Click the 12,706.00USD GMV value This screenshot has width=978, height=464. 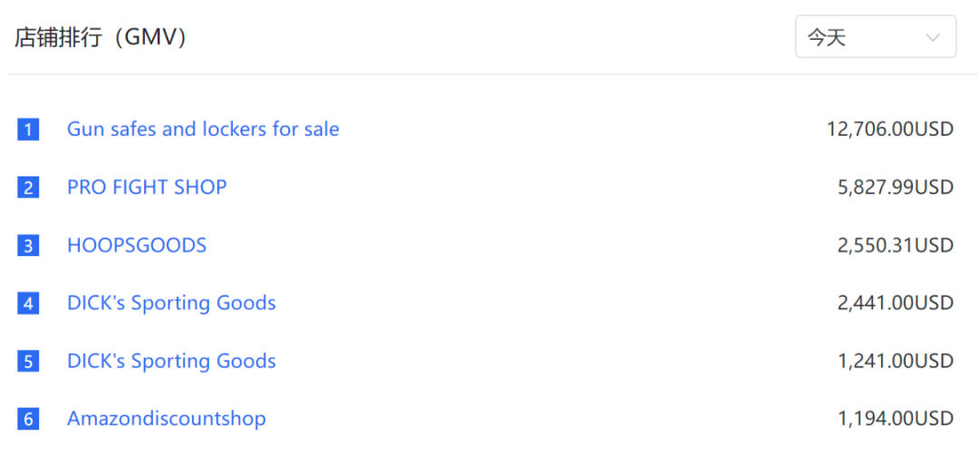tap(889, 129)
